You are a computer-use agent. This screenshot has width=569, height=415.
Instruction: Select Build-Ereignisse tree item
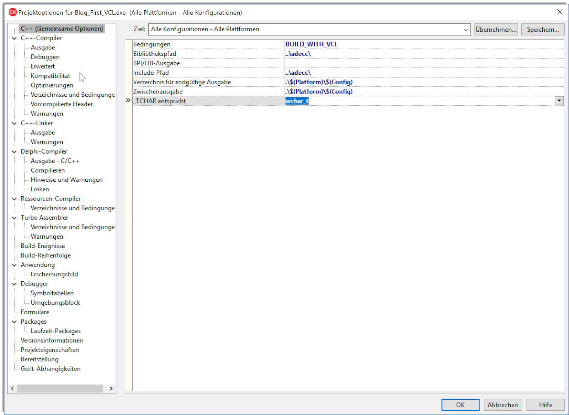point(43,246)
